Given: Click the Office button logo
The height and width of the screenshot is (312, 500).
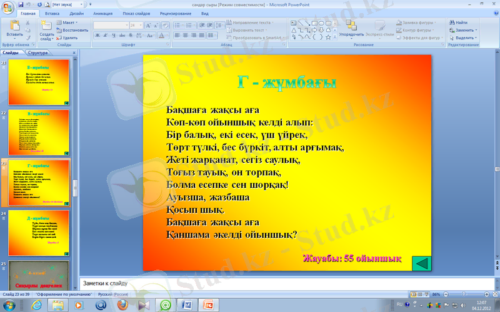Looking at the screenshot, I should pyautogui.click(x=8, y=7).
